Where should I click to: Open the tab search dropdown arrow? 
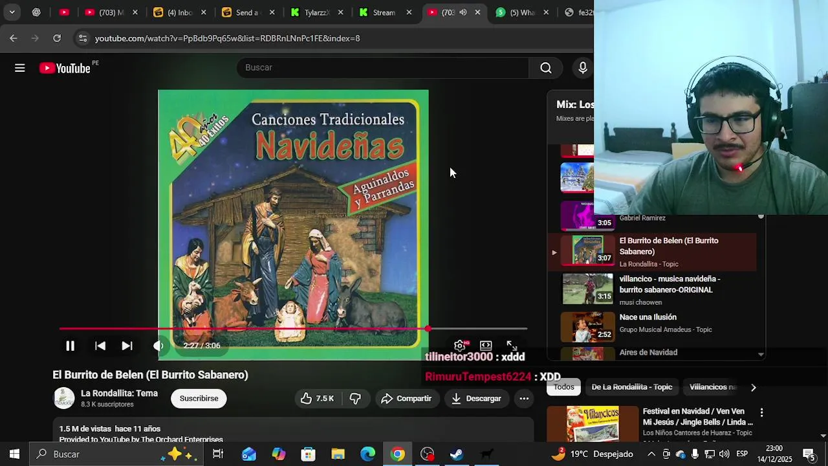(x=12, y=12)
